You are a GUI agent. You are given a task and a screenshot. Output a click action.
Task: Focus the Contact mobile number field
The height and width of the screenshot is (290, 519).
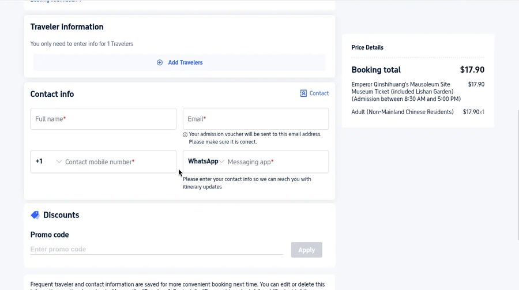(119, 162)
